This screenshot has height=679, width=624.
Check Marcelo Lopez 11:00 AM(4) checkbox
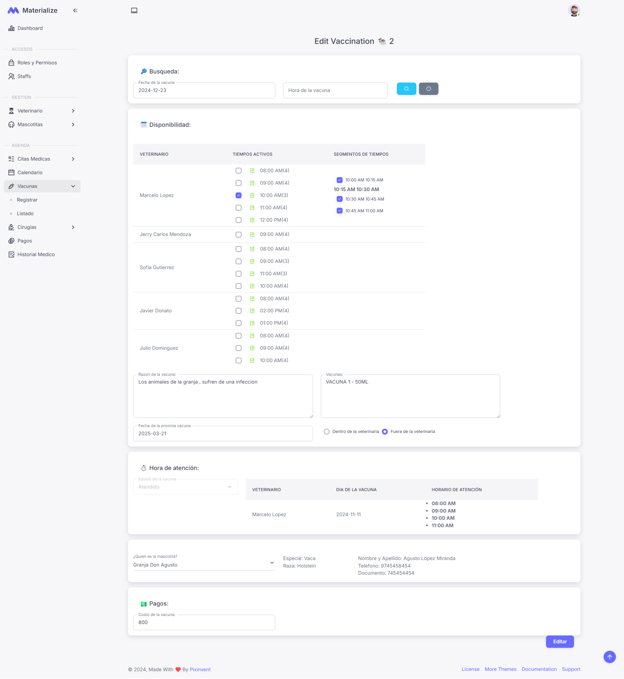[x=239, y=208]
